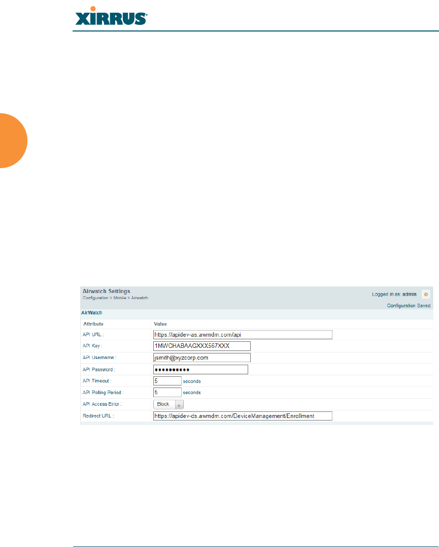Click the 'Value' column header

point(160,324)
